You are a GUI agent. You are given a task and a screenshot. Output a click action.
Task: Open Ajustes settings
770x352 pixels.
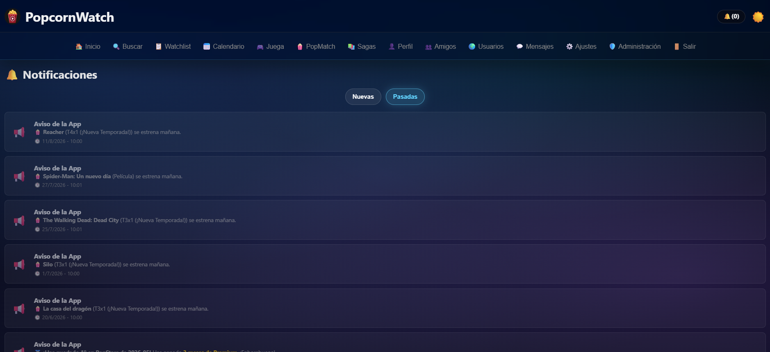point(581,46)
